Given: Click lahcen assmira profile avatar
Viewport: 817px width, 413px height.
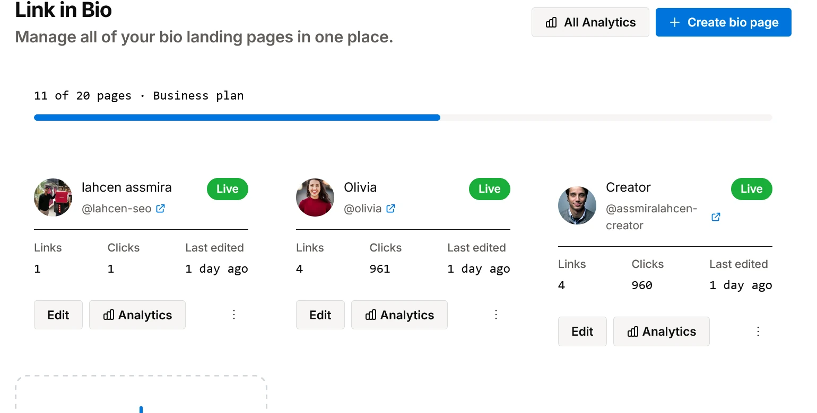Looking at the screenshot, I should click(53, 197).
